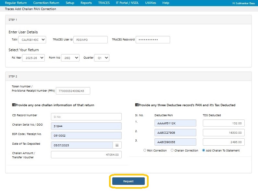This screenshot has height=191, width=258.
Task: Select the PAN Correction radio button
Action: pyautogui.click(x=145, y=151)
